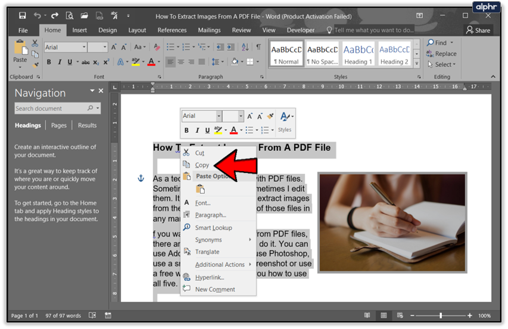The width and height of the screenshot is (508, 329).
Task: Click the Replace button in Editing group
Action: pyautogui.click(x=441, y=54)
